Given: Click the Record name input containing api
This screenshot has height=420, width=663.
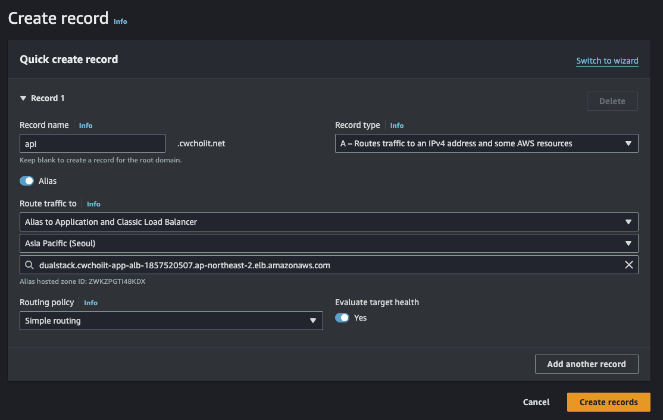Looking at the screenshot, I should [x=92, y=143].
